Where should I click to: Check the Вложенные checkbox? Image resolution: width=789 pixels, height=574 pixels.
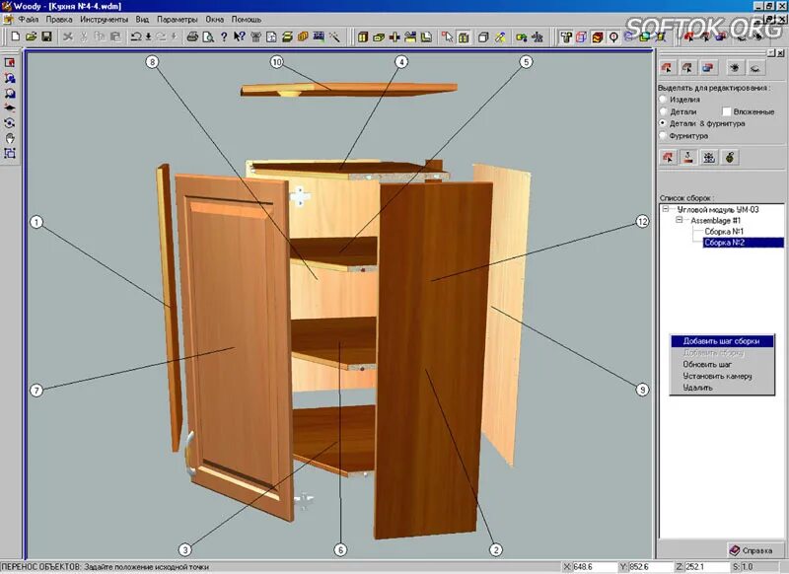tap(726, 111)
